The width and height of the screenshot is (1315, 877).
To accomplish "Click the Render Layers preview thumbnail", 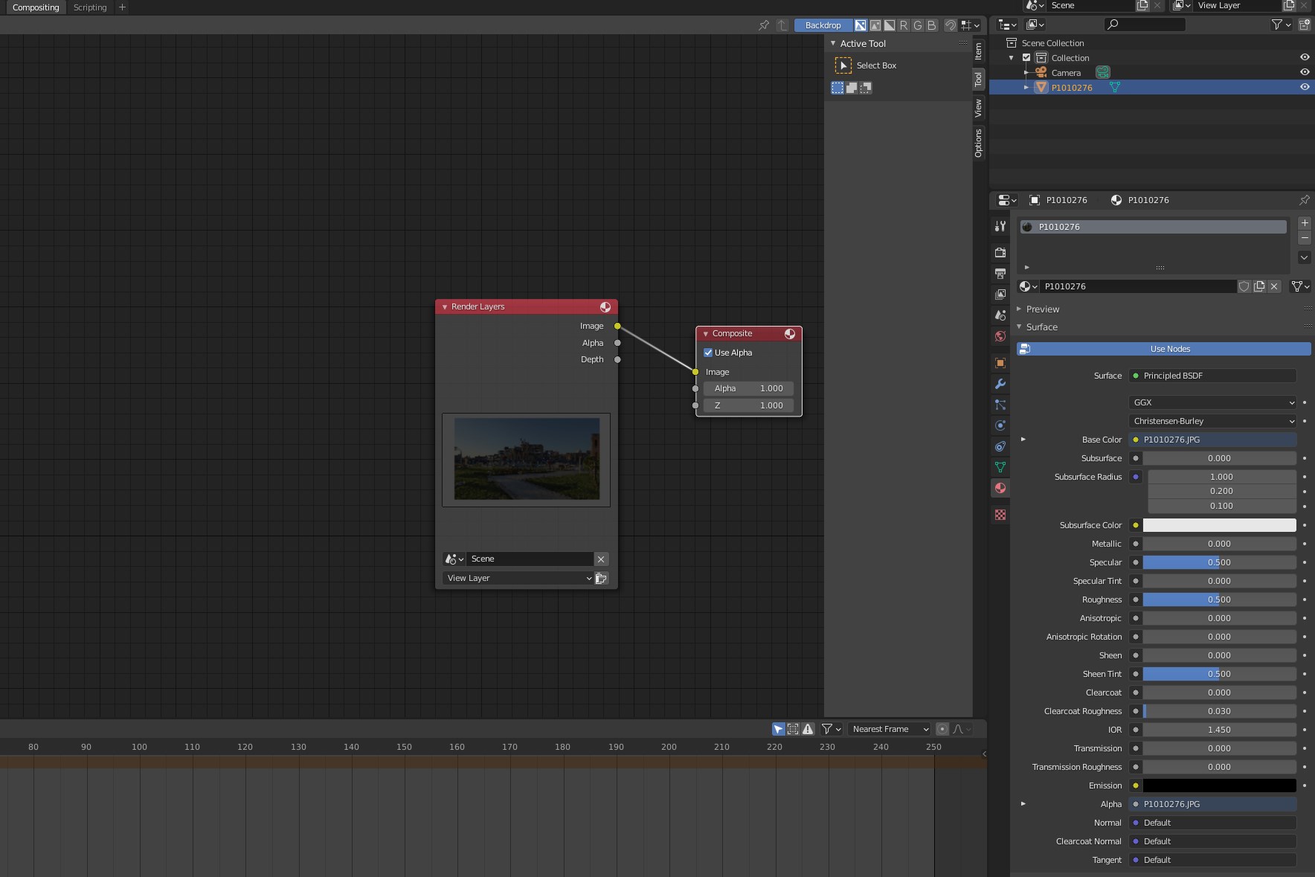I will pyautogui.click(x=527, y=459).
